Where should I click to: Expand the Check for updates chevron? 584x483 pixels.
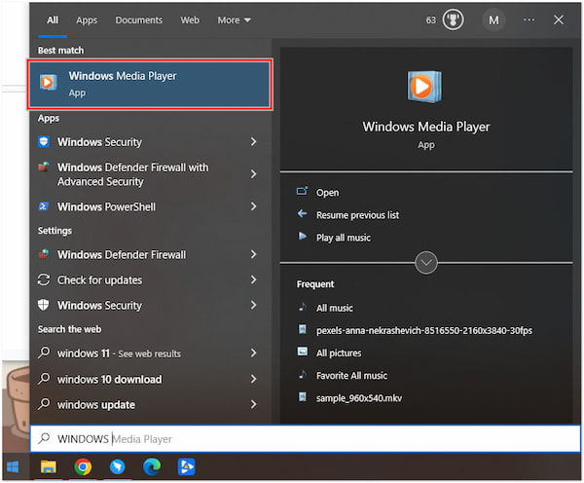[254, 279]
